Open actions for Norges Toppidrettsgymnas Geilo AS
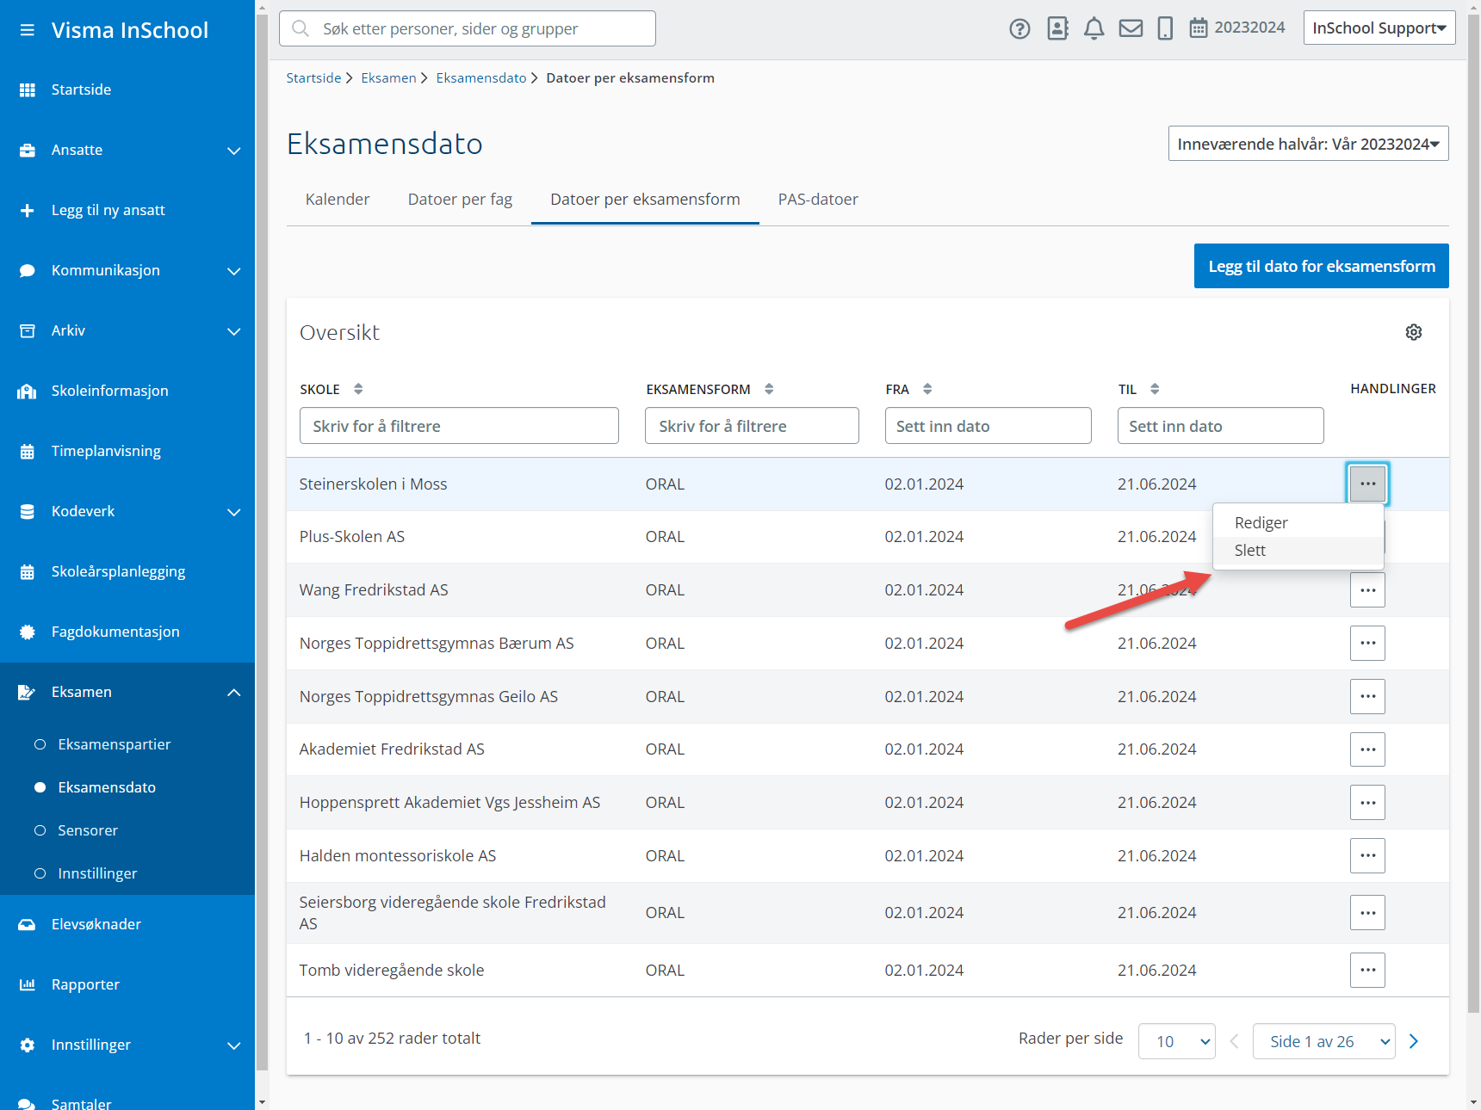The height and width of the screenshot is (1110, 1481). click(1367, 696)
